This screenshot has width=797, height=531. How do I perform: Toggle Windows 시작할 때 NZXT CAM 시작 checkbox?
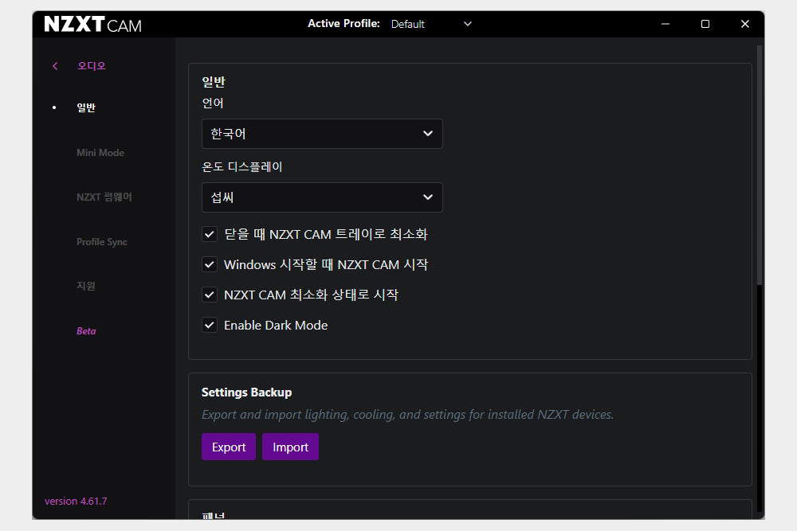tap(210, 264)
